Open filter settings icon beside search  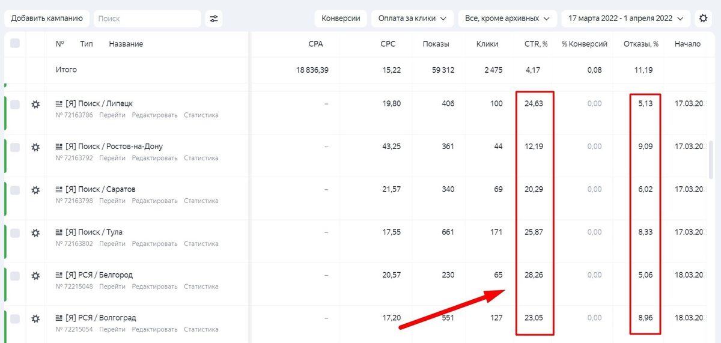point(214,19)
